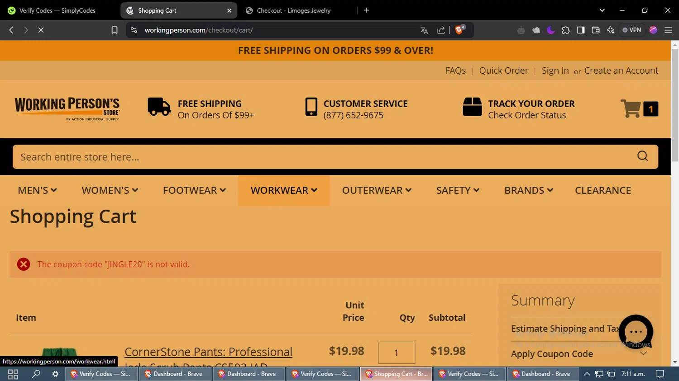Open the tab search dropdown arrow
This screenshot has width=679, height=381.
coord(602,10)
